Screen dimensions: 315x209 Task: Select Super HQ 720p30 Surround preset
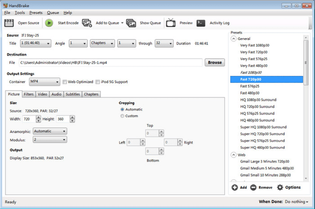pos(262,134)
